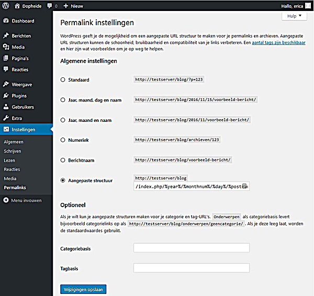Click the Plugins plug icon
314x296 pixels.
[6, 96]
